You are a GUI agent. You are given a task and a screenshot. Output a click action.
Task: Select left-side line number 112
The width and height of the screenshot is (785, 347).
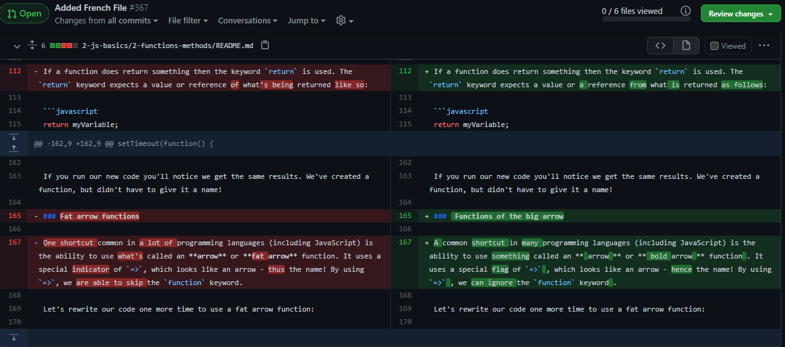pos(15,71)
